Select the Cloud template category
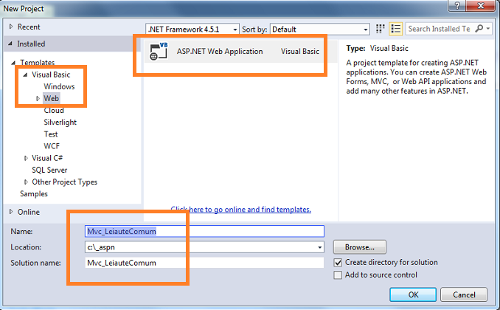 (x=54, y=111)
